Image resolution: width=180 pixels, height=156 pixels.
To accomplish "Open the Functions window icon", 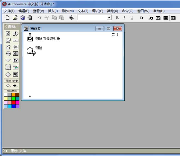I will [x=158, y=18].
